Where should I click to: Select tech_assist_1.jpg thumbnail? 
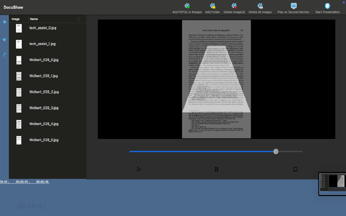pyautogui.click(x=19, y=44)
